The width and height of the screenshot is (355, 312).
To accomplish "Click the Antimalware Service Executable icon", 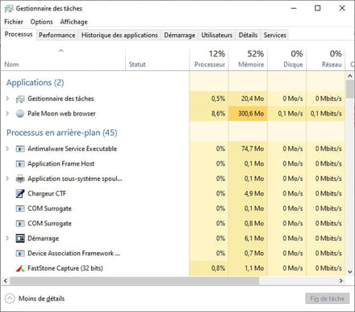I will [20, 149].
